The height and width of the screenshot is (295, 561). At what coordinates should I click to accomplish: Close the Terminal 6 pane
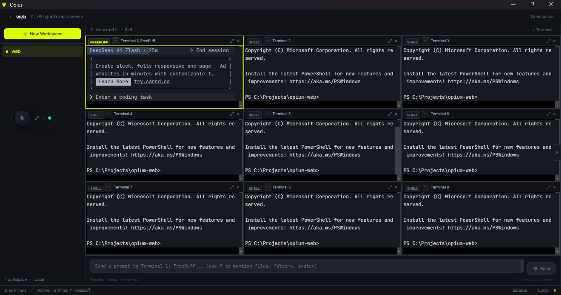tap(554, 114)
